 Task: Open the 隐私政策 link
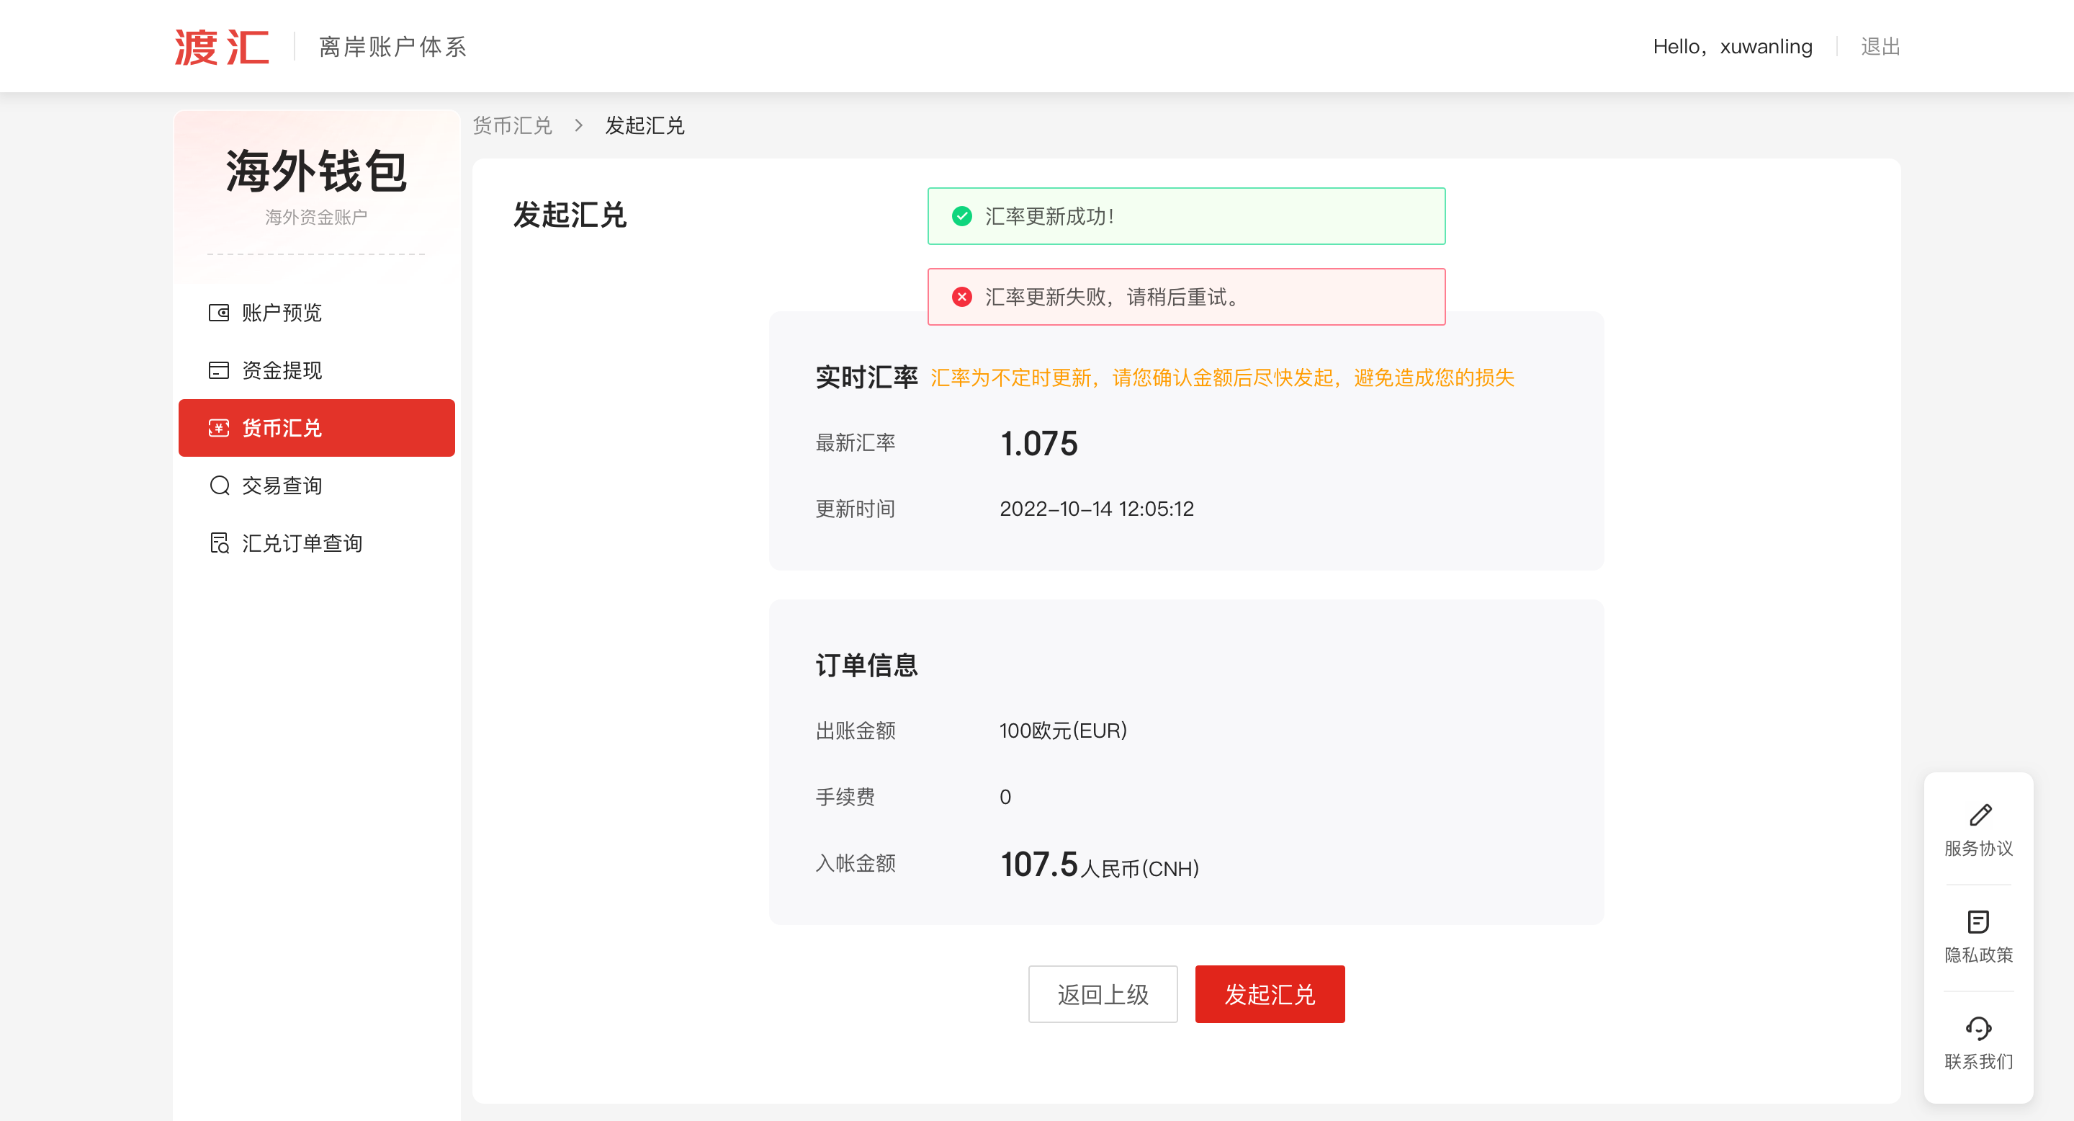[x=1978, y=937]
